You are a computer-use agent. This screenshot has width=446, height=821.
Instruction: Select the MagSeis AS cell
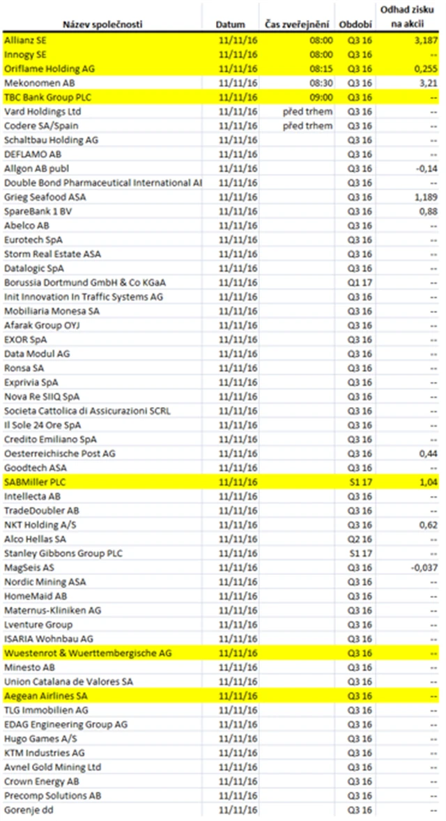[x=29, y=567]
